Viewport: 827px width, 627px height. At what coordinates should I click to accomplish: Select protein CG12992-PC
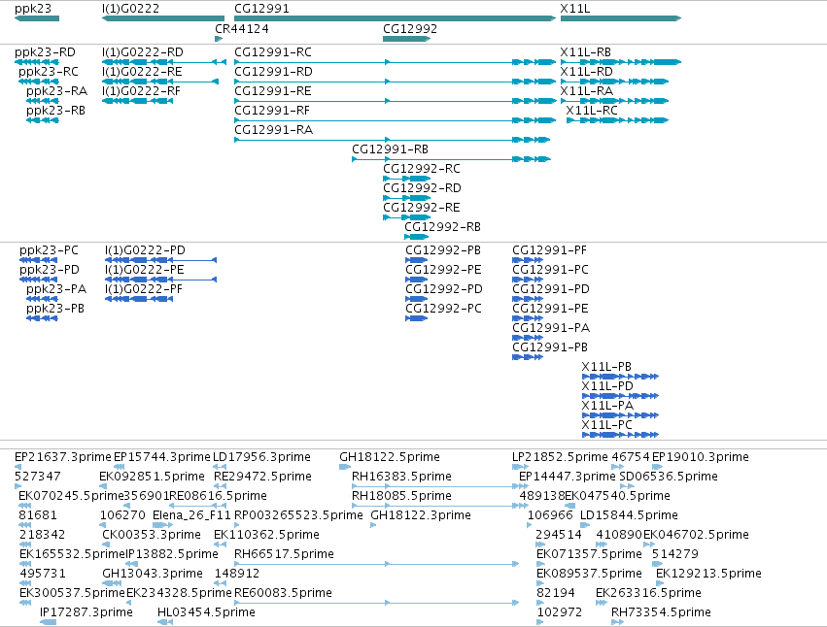point(417,318)
